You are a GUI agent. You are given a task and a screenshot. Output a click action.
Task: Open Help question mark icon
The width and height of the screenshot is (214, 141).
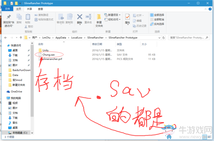pyautogui.click(x=210, y=9)
